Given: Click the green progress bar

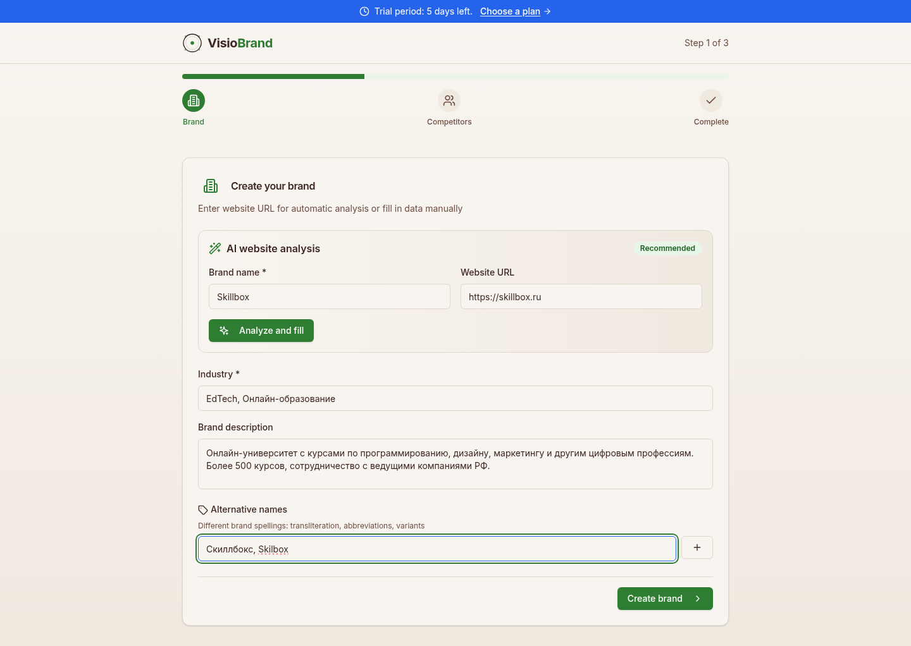Looking at the screenshot, I should pos(273,76).
